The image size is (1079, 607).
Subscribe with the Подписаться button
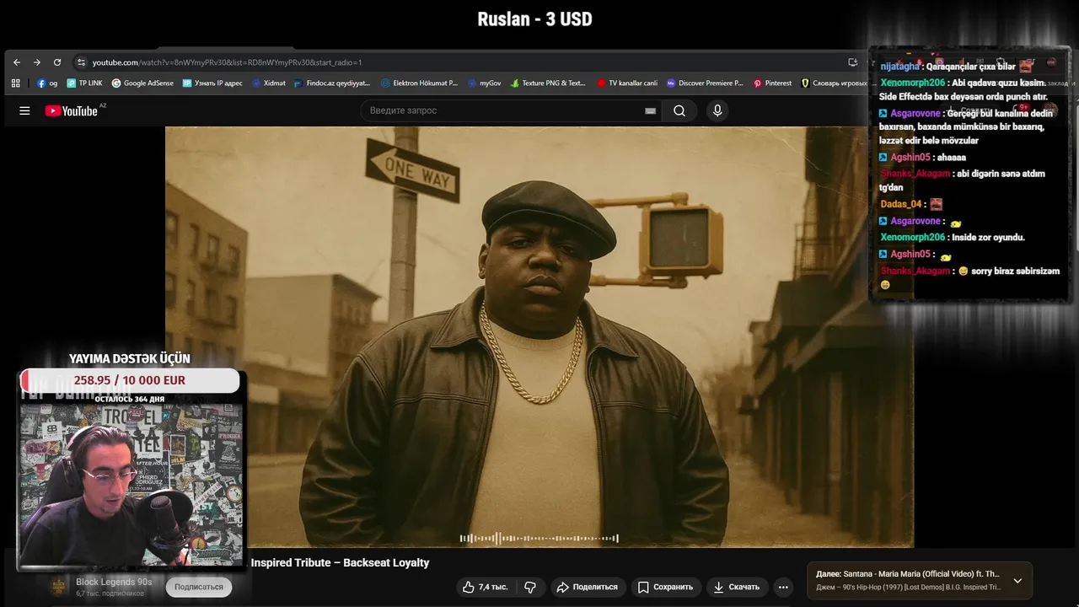(199, 587)
